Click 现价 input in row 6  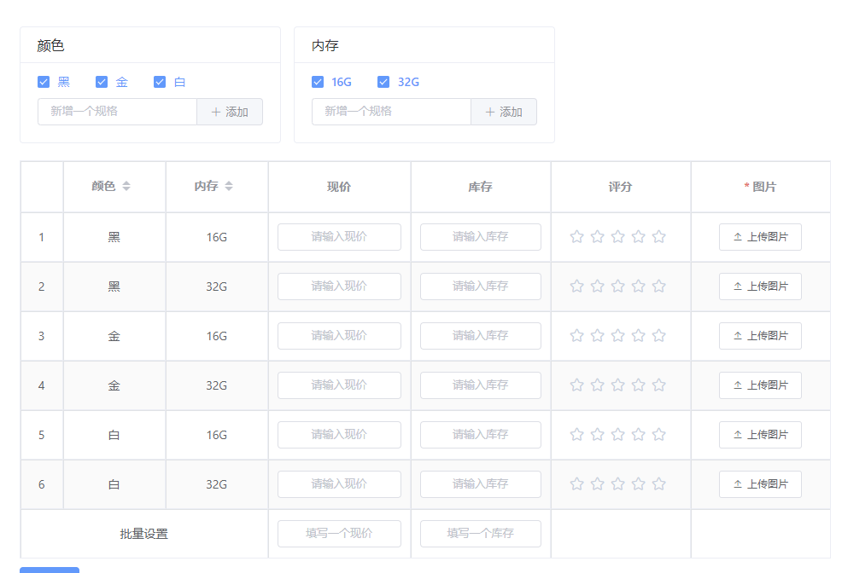point(339,484)
